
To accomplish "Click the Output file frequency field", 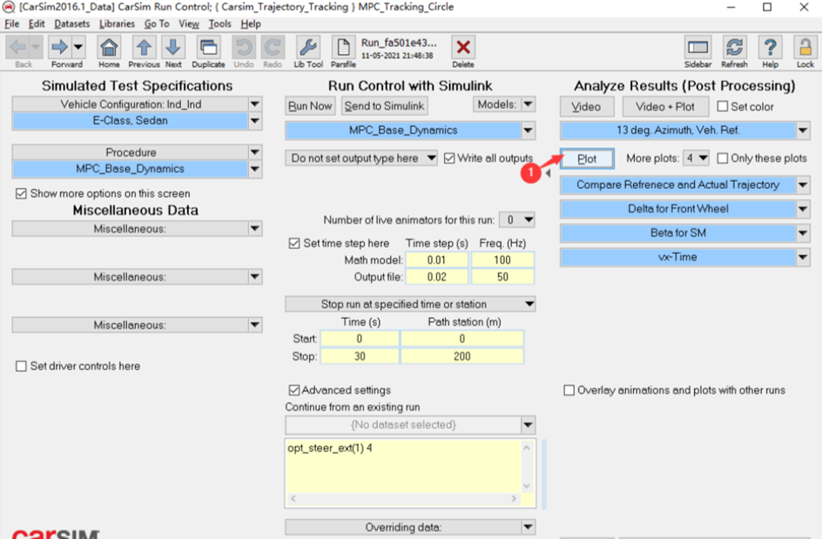I will click(x=502, y=277).
